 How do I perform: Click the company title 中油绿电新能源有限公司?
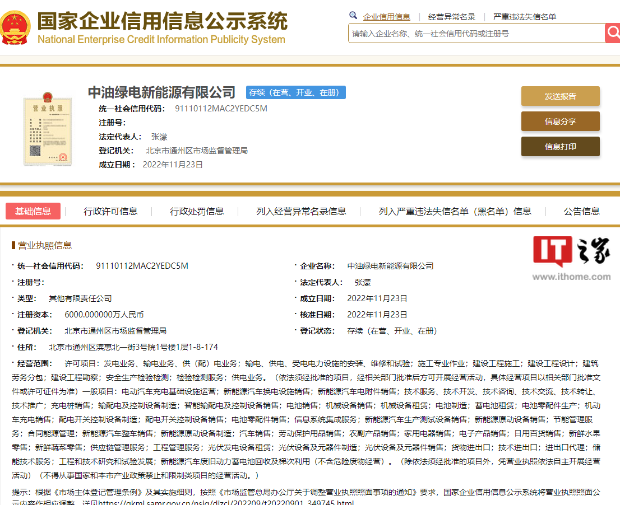161,92
